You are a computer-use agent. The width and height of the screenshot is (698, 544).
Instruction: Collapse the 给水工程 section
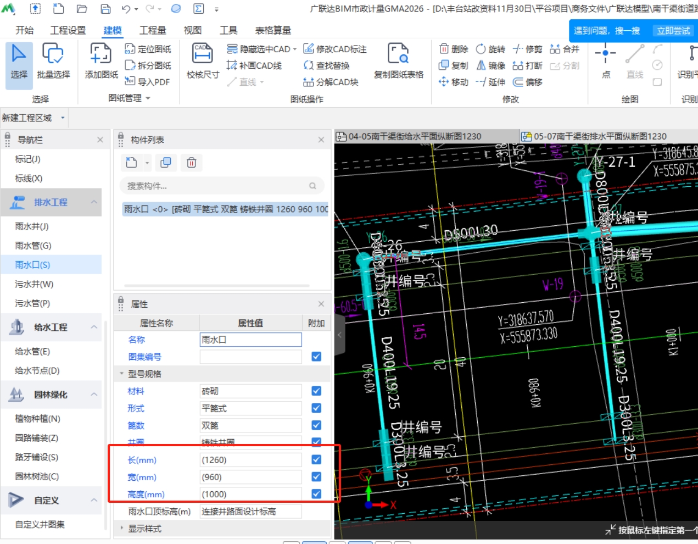click(x=94, y=327)
